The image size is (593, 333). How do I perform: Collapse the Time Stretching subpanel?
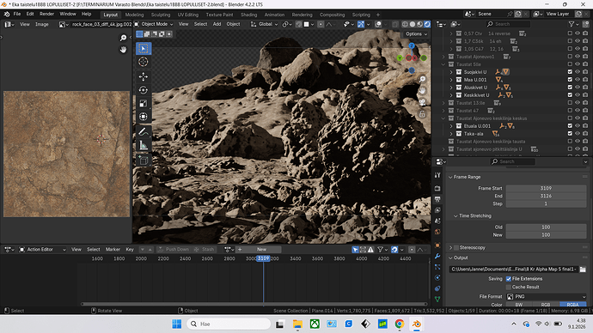tap(455, 216)
